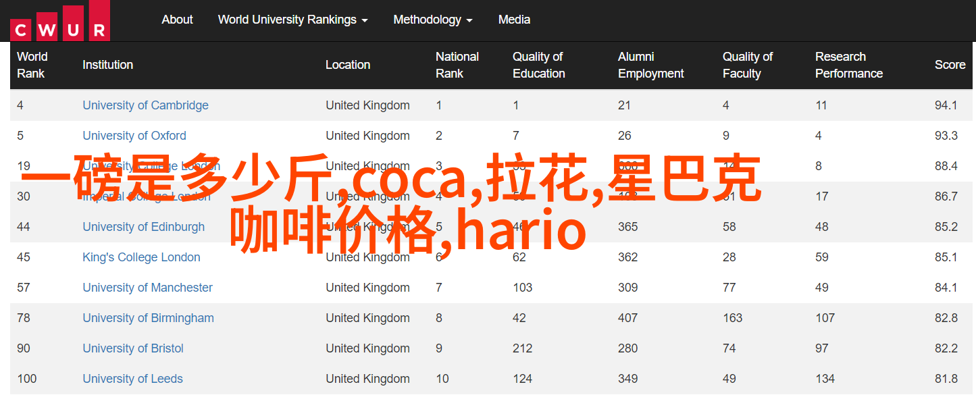Click the National Rank column header
This screenshot has width=976, height=395.
click(x=457, y=65)
